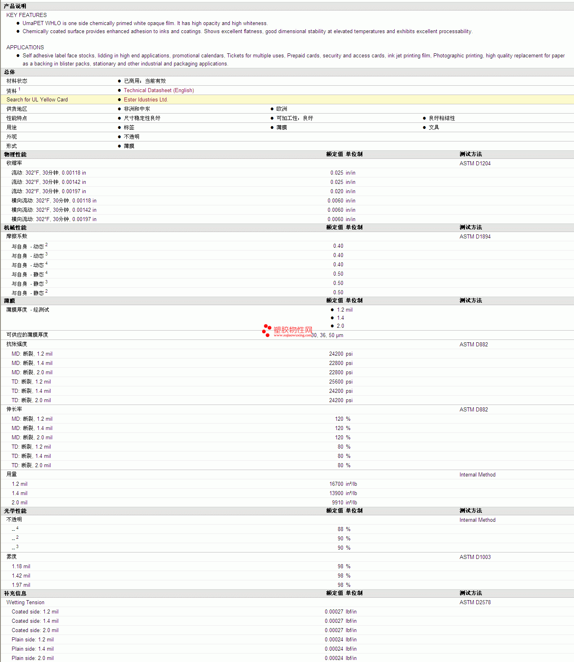Click the 伸长率 property label
Screen dimensions: 574x662
click(14, 409)
